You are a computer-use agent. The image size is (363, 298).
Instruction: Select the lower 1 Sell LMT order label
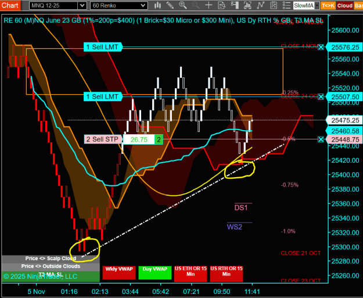pos(103,96)
